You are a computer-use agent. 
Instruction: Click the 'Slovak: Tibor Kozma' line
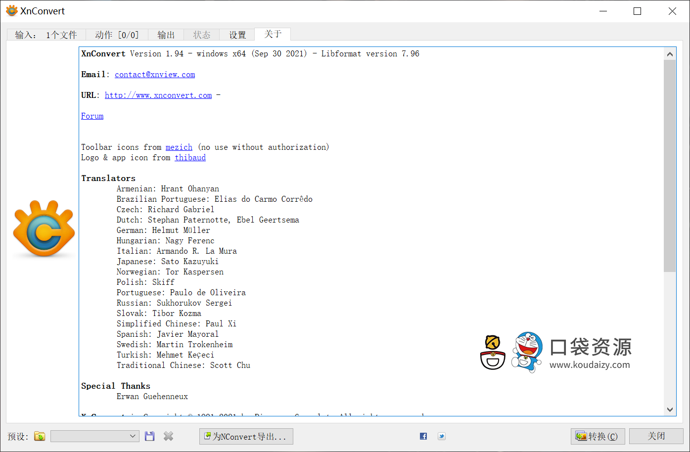tap(159, 313)
